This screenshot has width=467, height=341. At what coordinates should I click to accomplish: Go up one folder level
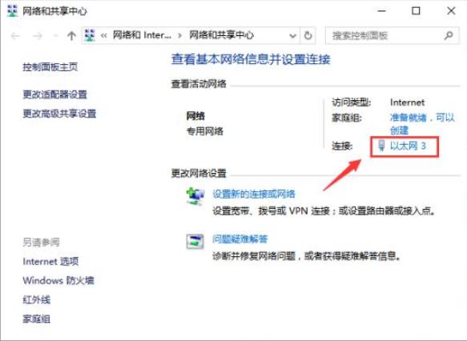pos(71,36)
